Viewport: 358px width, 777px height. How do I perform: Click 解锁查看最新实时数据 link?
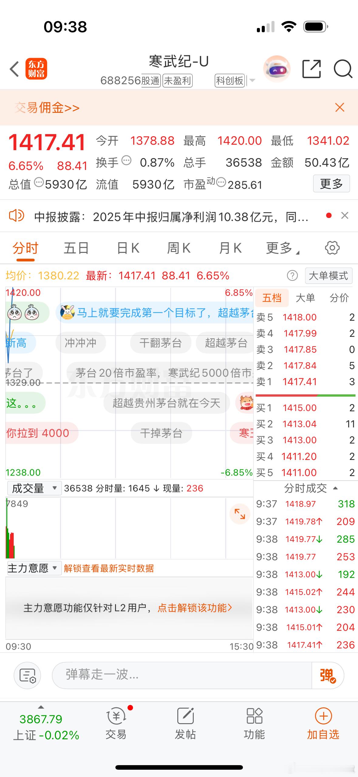109,568
